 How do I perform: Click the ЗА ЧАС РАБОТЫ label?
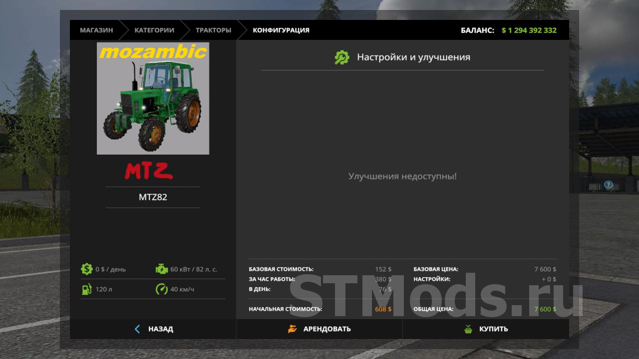pos(272,279)
